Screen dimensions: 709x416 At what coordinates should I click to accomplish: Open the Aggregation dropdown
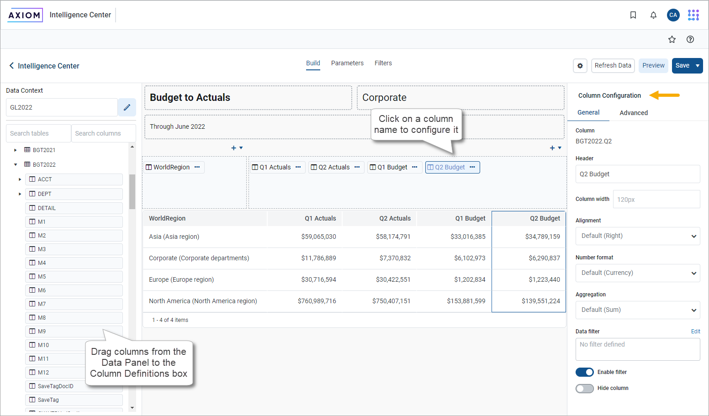[x=638, y=310]
